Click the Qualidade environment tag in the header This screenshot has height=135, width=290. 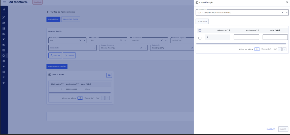click(x=38, y=2)
